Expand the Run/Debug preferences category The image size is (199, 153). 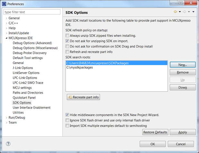pyautogui.click(x=6, y=118)
